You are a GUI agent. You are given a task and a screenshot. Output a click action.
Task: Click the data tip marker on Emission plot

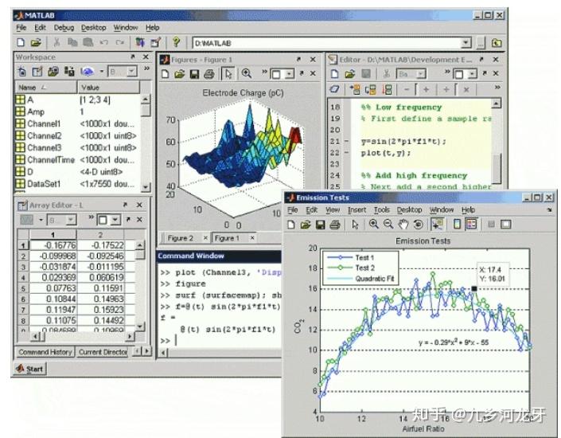[474, 288]
